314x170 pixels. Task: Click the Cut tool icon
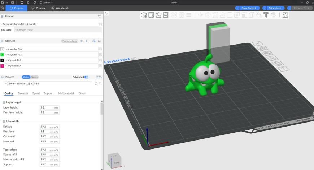pyautogui.click(x=230, y=15)
